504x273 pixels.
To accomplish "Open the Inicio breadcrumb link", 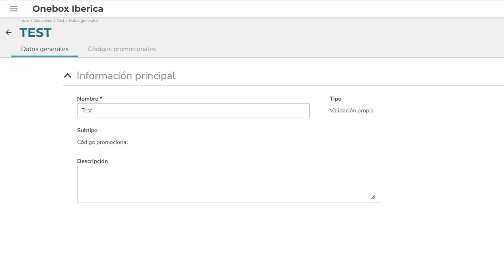I will coord(24,20).
